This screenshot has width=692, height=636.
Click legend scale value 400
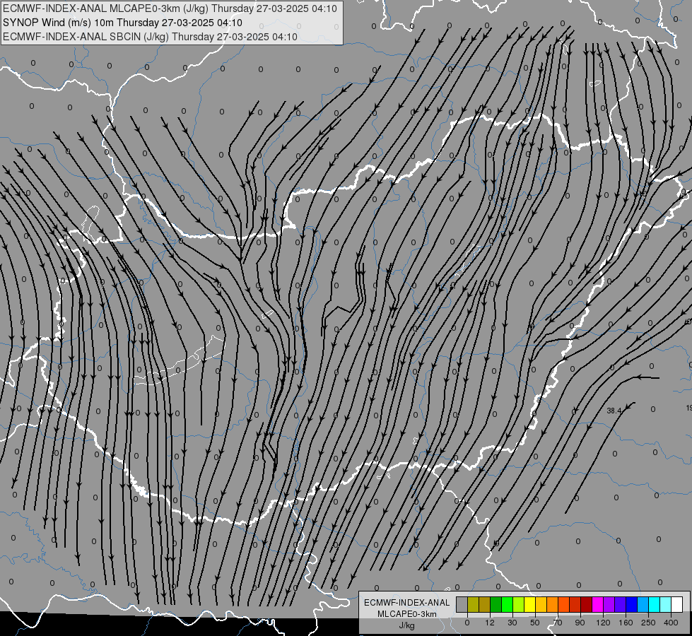click(x=671, y=623)
